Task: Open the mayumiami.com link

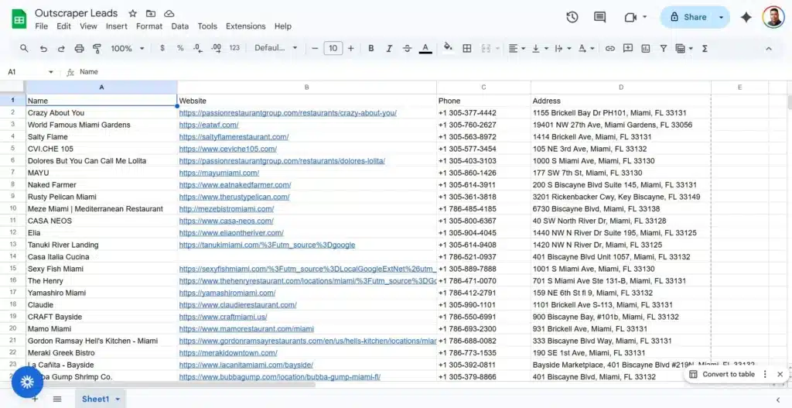Action: (x=219, y=173)
